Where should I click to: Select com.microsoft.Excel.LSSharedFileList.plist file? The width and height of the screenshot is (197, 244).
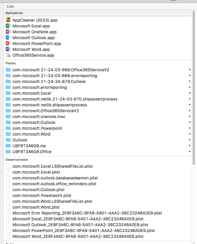[53, 166]
